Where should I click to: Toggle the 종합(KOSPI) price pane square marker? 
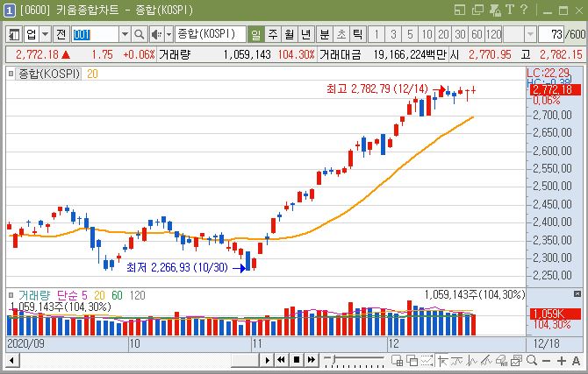pyautogui.click(x=11, y=74)
